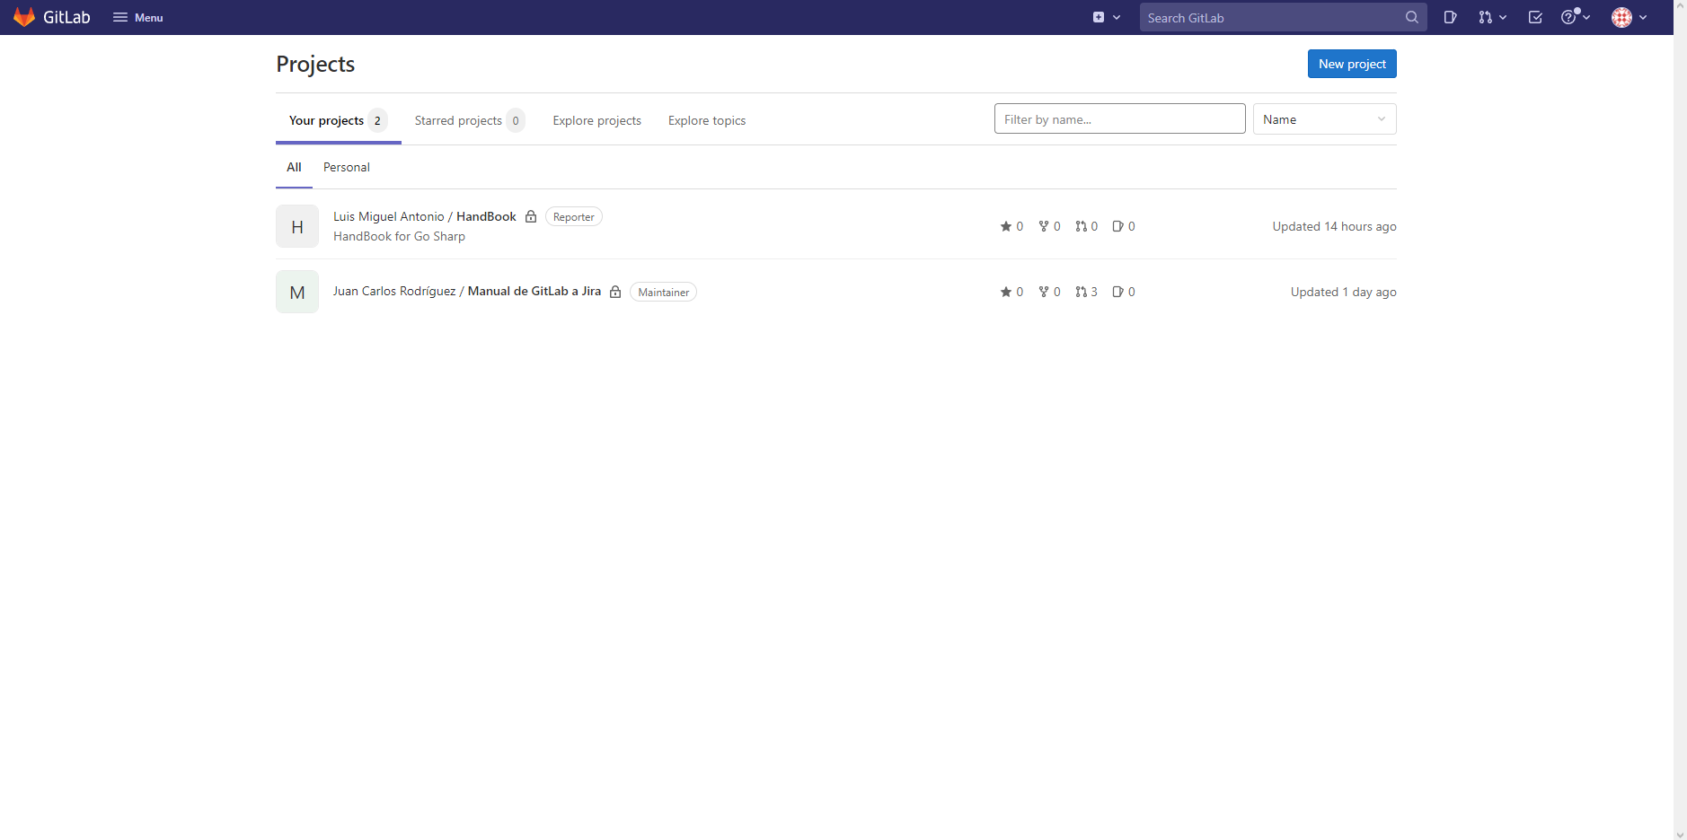Click the issues count for Manual de GitLab a Jira
Viewport: 1687px width, 840px height.
[x=1124, y=292]
